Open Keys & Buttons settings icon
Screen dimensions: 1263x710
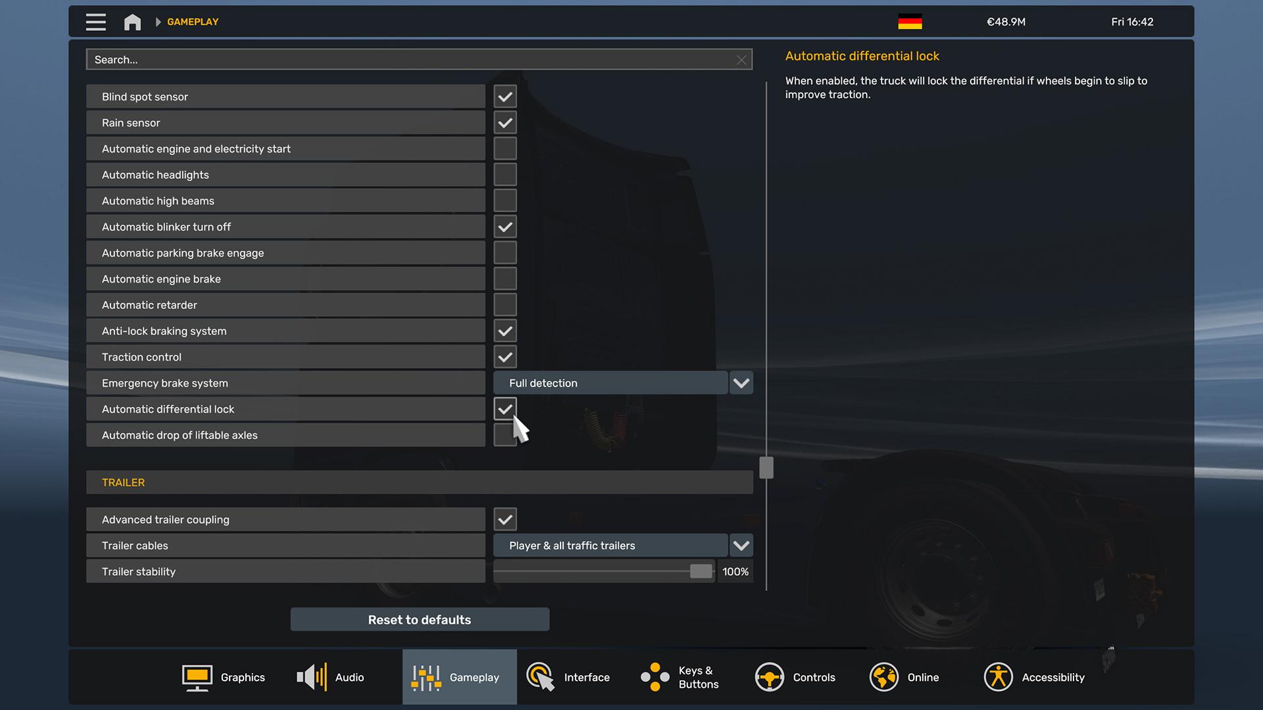(x=655, y=677)
